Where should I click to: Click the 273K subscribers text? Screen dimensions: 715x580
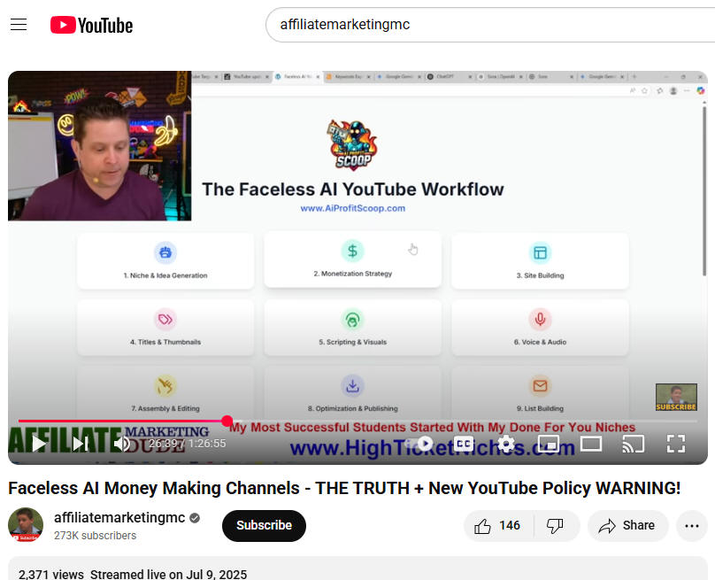(x=95, y=535)
